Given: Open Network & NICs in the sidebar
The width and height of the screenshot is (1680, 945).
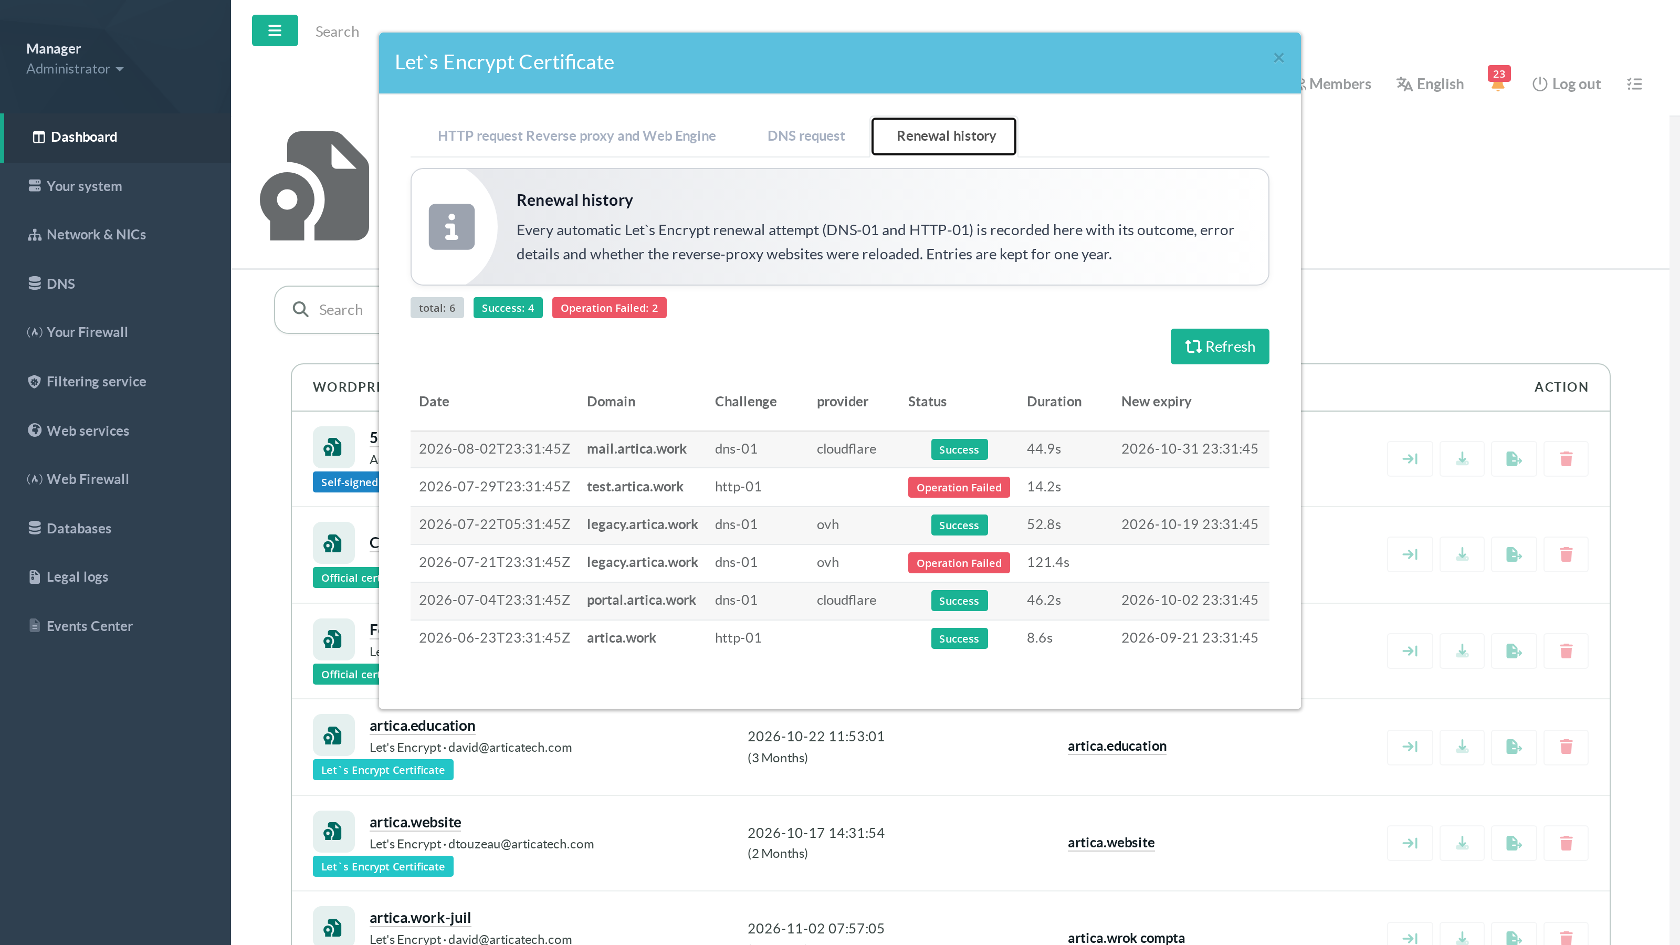Looking at the screenshot, I should 117,234.
